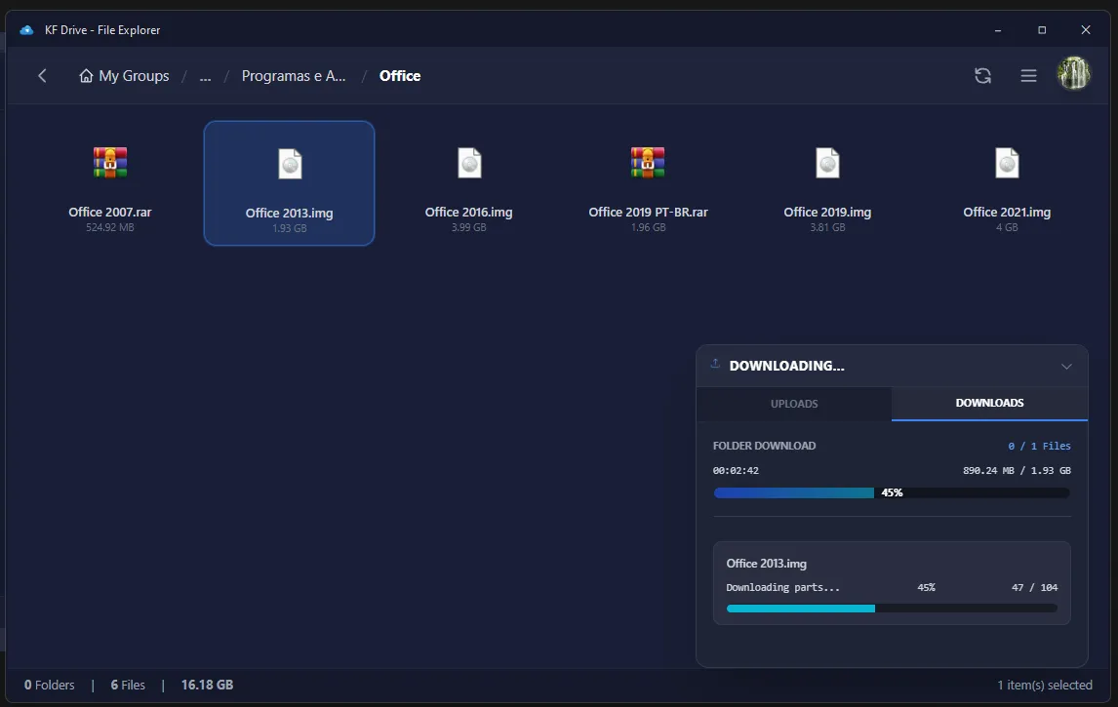The width and height of the screenshot is (1118, 707).
Task: Select the Office 2019.img file icon
Action: click(x=827, y=163)
